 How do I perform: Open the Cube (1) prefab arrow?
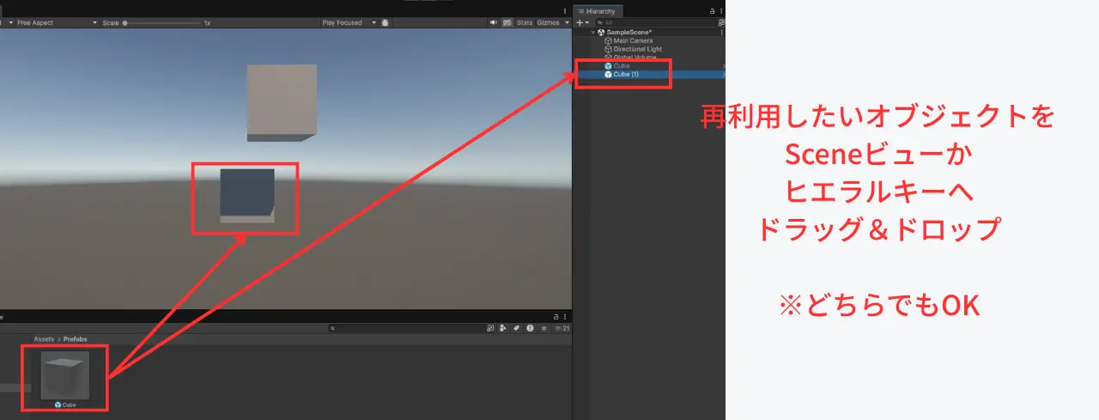click(x=723, y=74)
